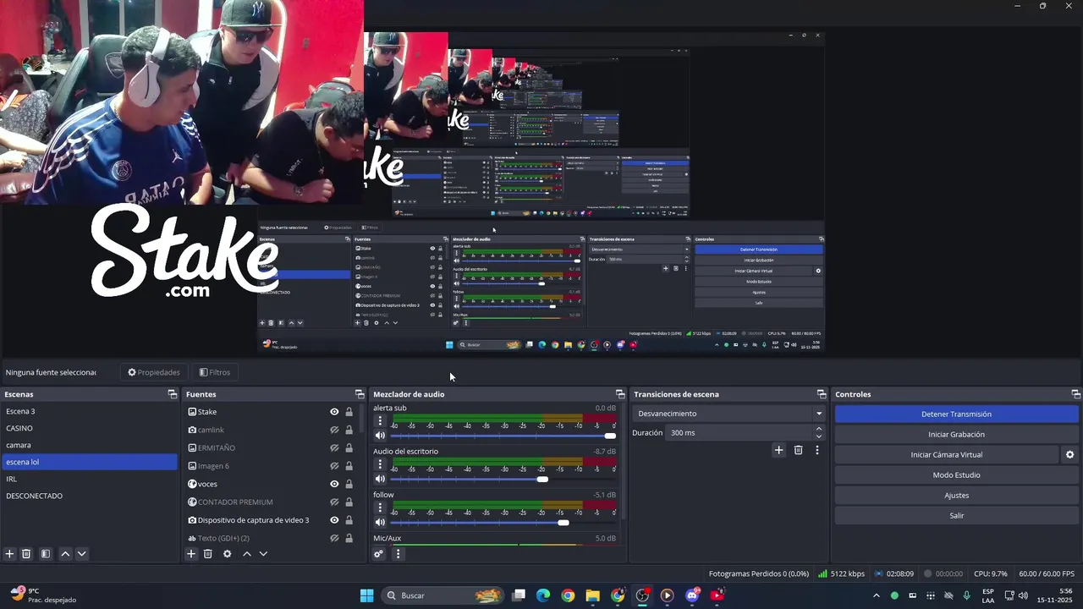1083x609 pixels.
Task: Hide the Stake source eye toggle
Action: click(334, 412)
